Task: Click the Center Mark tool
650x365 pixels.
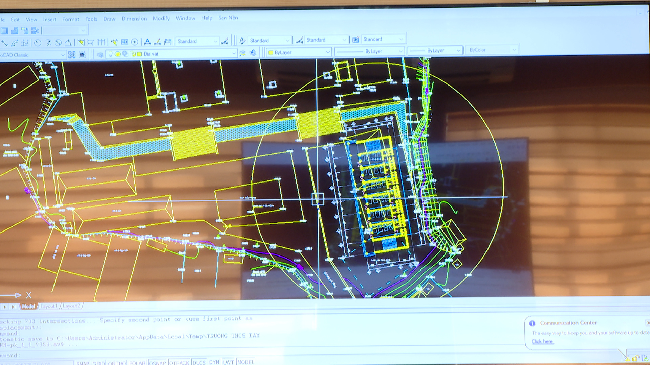Action: (x=135, y=42)
